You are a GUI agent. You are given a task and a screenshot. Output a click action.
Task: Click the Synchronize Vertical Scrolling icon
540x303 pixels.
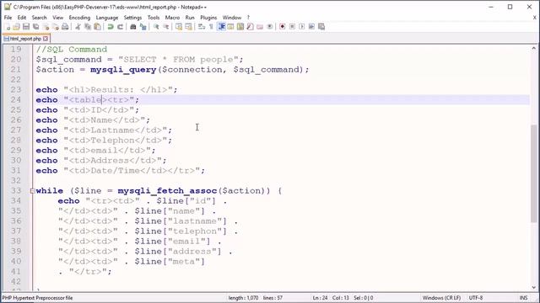(179, 27)
